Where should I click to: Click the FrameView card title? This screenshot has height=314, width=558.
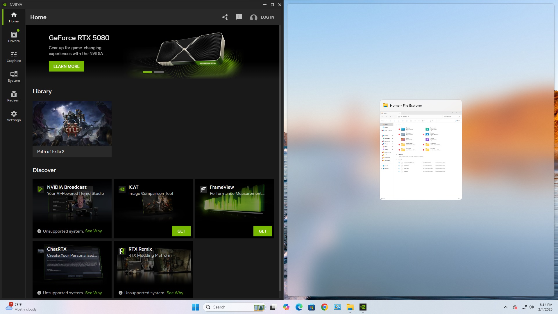222,187
